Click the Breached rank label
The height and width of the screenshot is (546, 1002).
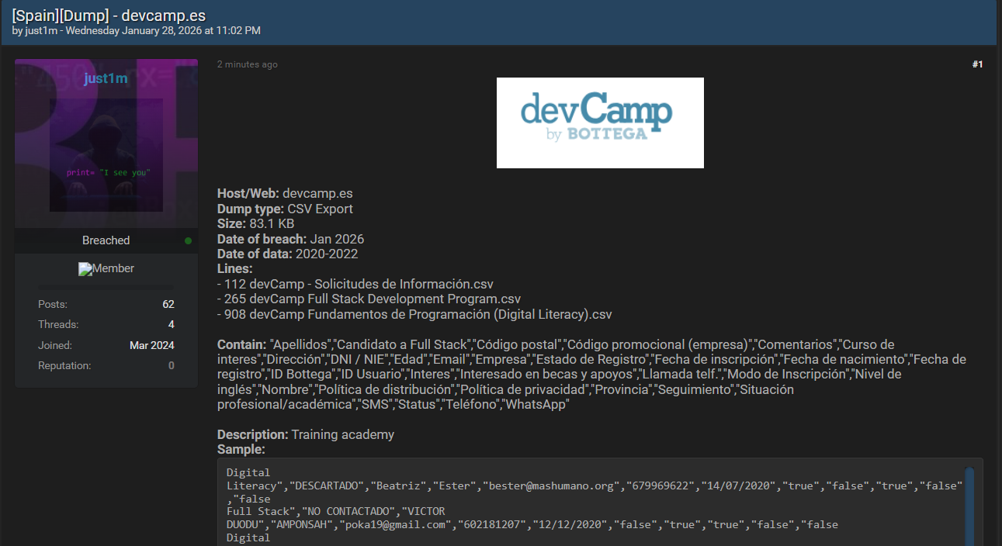pos(106,240)
